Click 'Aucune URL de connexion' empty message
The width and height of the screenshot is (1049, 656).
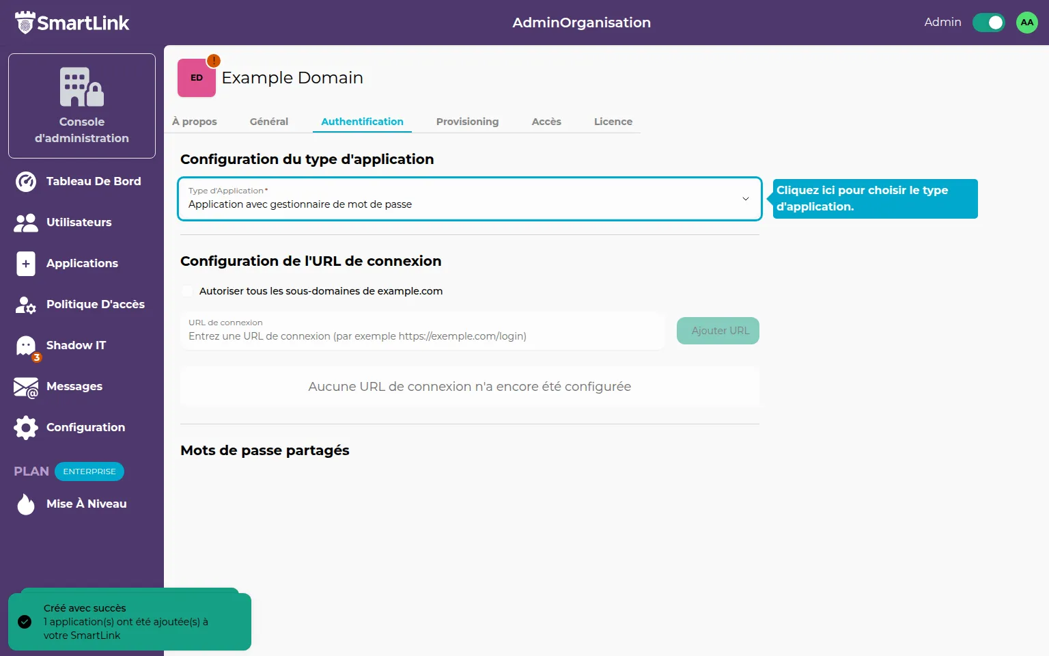tap(470, 387)
